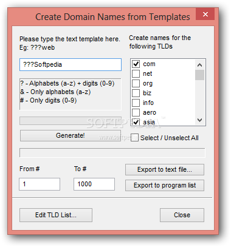The height and width of the screenshot is (247, 231).
Task: Click the Generate! button
Action: click(x=71, y=135)
